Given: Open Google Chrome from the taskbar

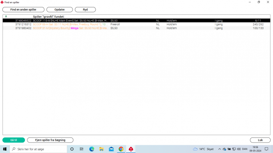Looking at the screenshot, I should 121,149.
